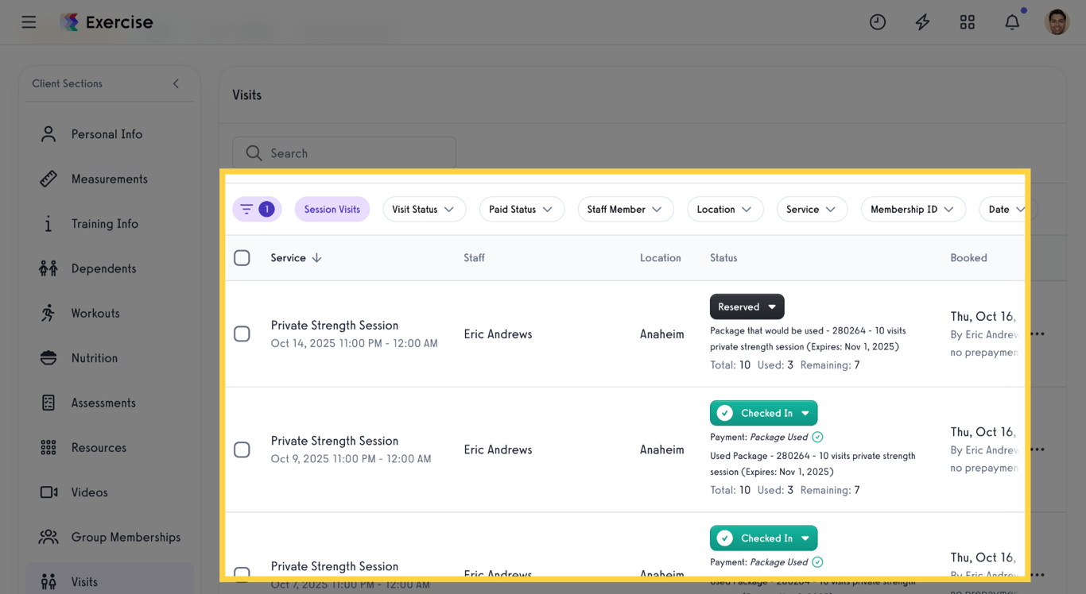Open the quick actions lightning bolt icon

point(922,21)
